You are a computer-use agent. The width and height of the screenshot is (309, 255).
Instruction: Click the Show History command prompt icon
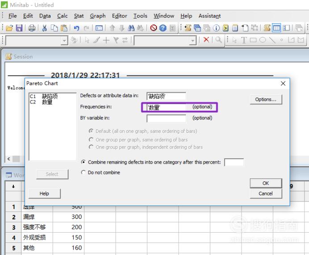tap(225, 28)
